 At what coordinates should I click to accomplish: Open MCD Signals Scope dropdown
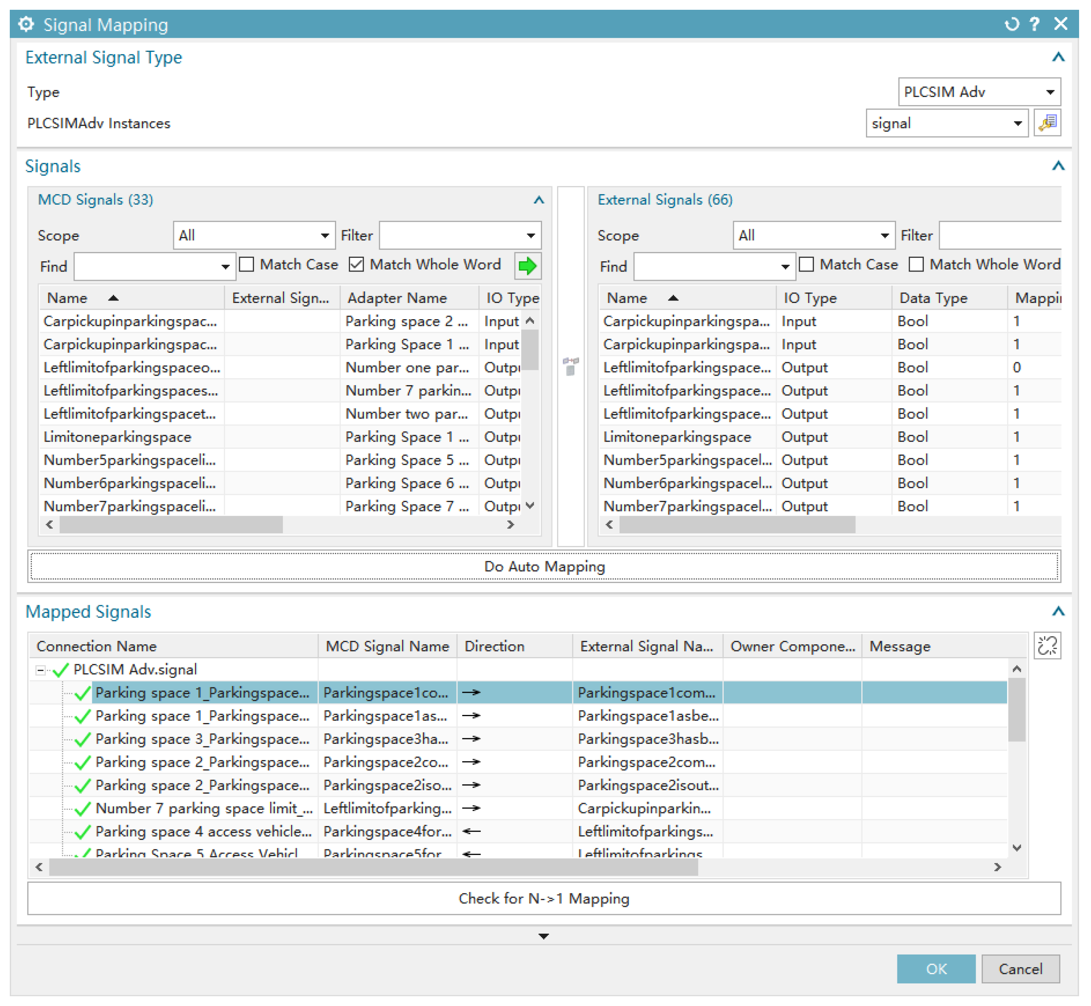(x=254, y=236)
